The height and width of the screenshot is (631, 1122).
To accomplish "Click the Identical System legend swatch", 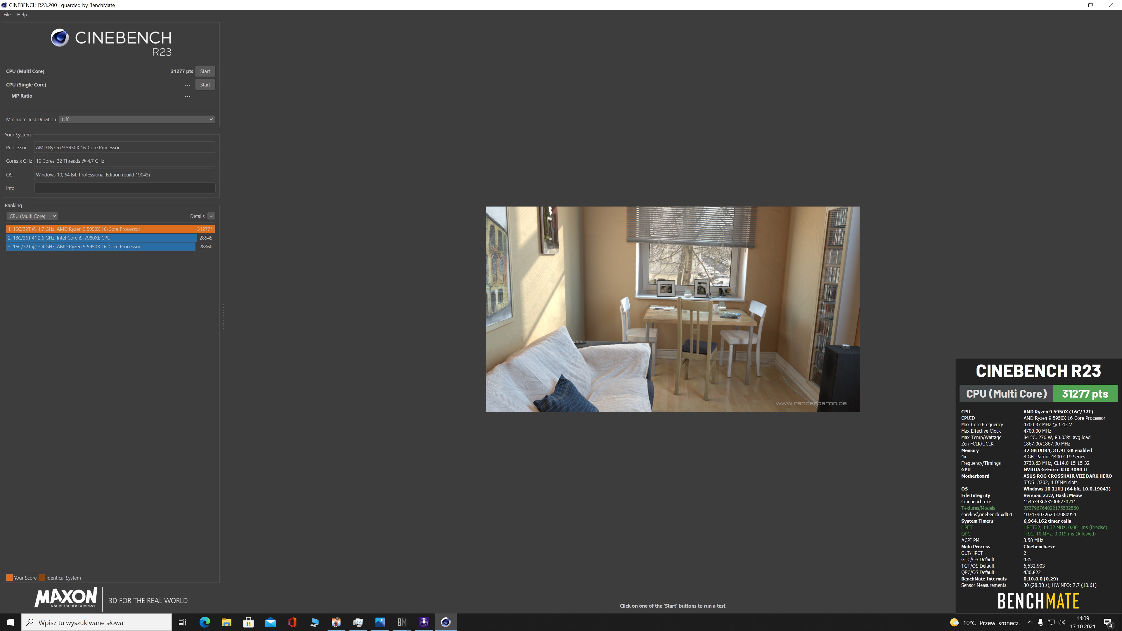I will [42, 578].
